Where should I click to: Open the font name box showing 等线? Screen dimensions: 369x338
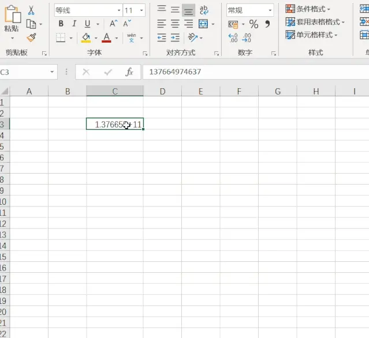[x=88, y=10]
